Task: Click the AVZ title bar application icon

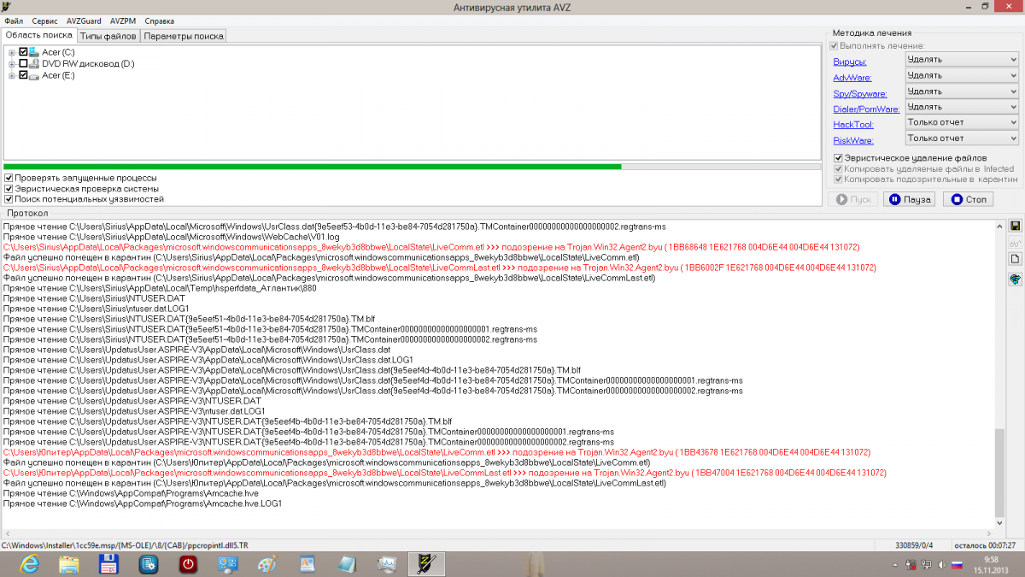Action: point(8,7)
